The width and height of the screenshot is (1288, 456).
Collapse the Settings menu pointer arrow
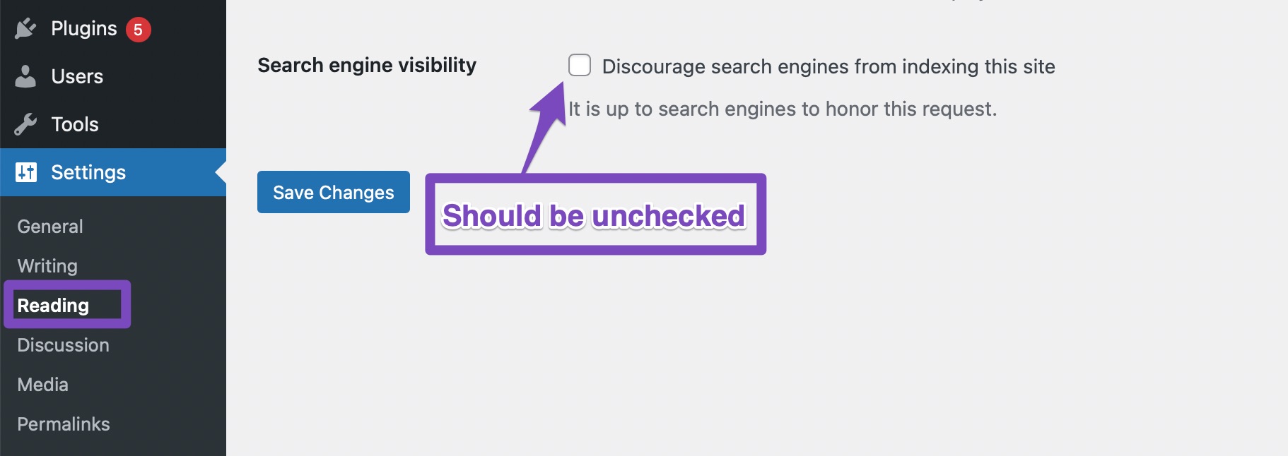(x=221, y=172)
